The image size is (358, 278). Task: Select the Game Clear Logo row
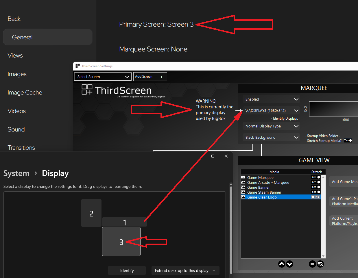(281, 197)
